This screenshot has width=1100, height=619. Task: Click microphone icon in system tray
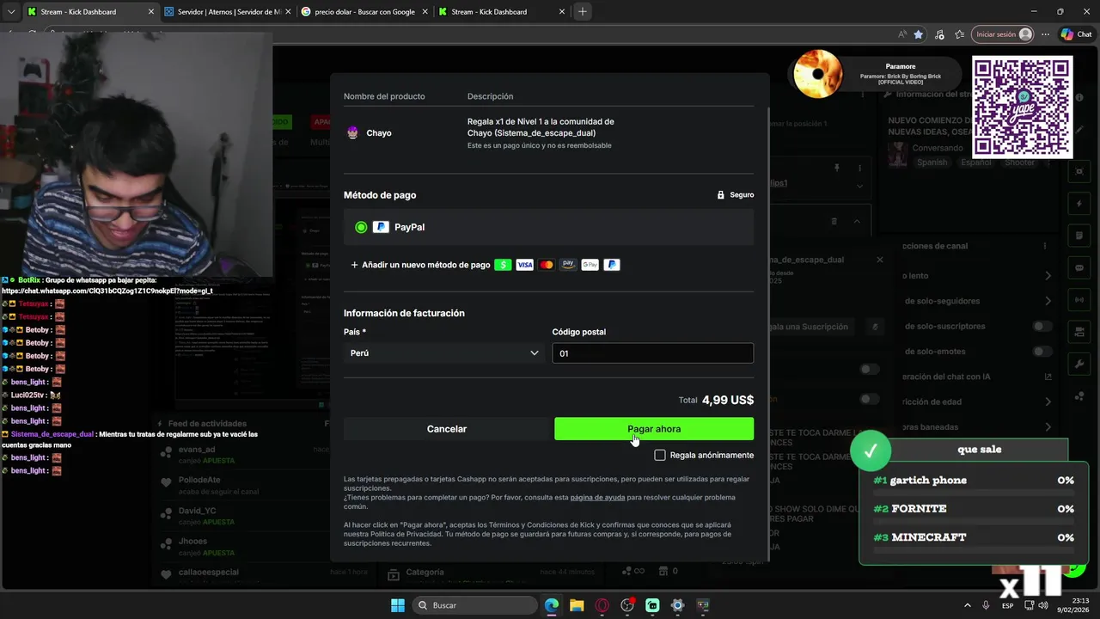pyautogui.click(x=987, y=605)
